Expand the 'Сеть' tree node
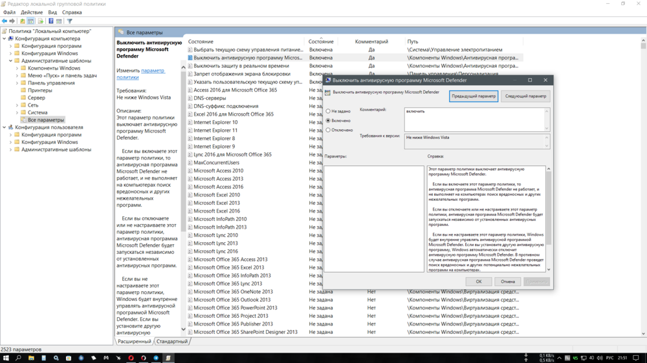 tap(17, 105)
